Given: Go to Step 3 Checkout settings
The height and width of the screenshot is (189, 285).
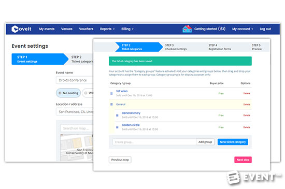Looking at the screenshot, I should 176,47.
